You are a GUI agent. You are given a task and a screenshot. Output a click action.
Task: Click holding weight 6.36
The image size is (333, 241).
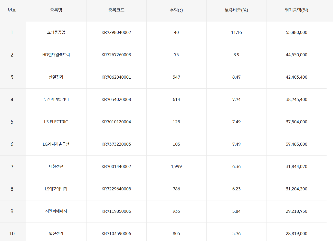[x=236, y=166]
